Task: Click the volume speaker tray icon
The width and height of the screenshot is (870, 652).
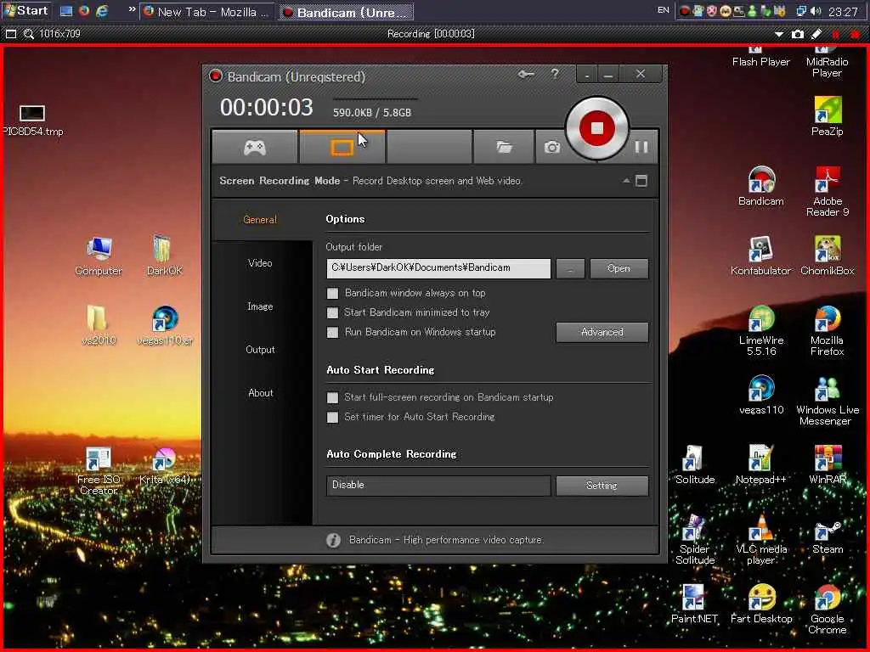Action: tap(816, 10)
